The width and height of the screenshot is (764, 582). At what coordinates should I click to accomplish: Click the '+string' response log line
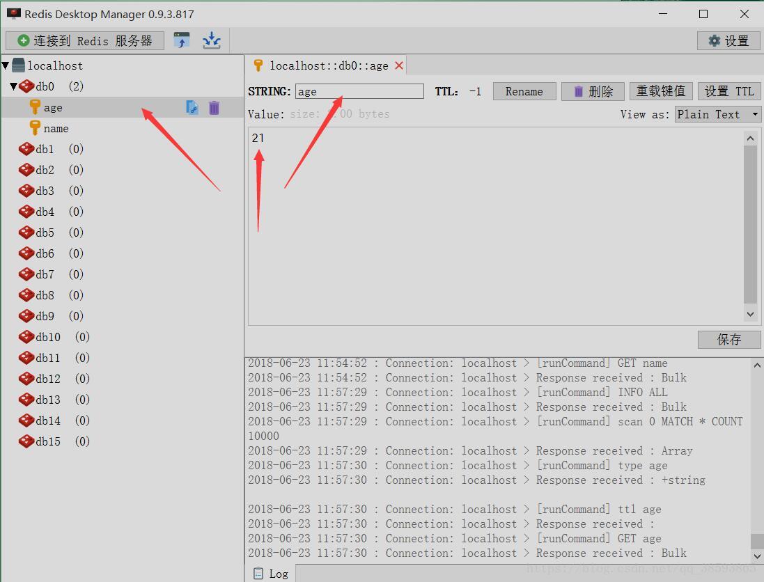[x=476, y=480]
